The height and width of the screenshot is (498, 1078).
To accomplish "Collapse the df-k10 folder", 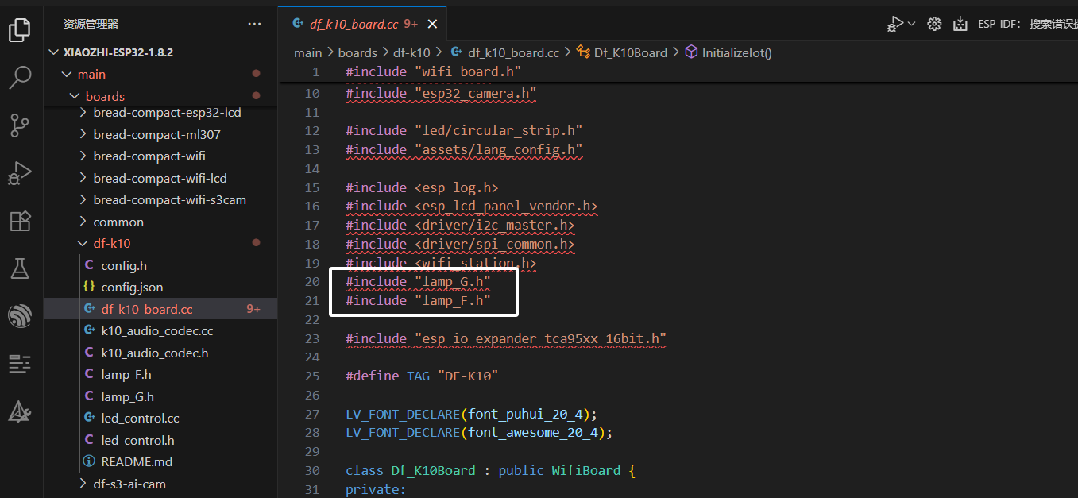I will click(83, 244).
